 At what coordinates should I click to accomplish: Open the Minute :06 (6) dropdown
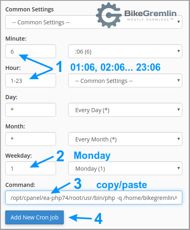[125, 51]
